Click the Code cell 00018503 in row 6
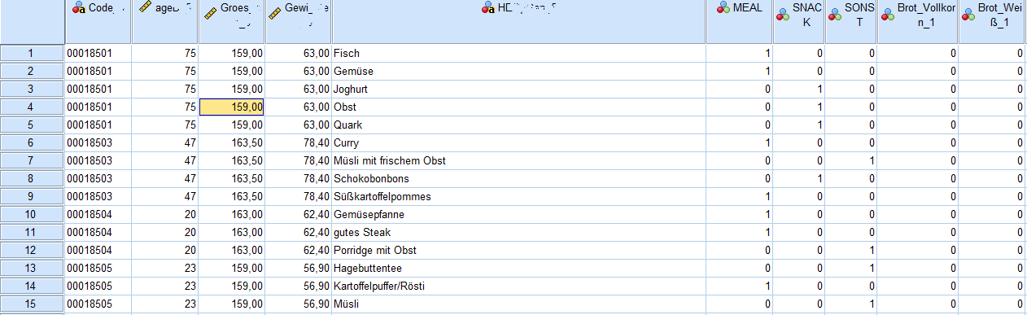Viewport: 1027px width, 315px height. (x=98, y=143)
